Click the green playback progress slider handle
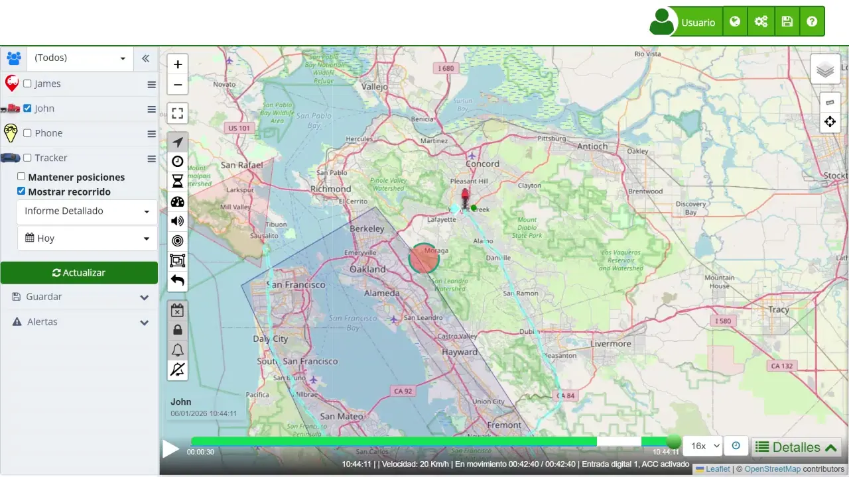 pyautogui.click(x=673, y=441)
